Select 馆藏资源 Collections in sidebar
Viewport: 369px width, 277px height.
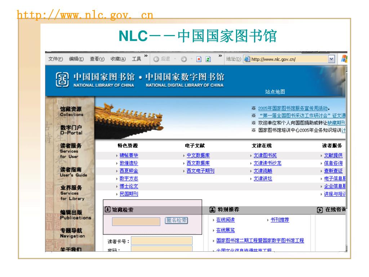coord(72,111)
